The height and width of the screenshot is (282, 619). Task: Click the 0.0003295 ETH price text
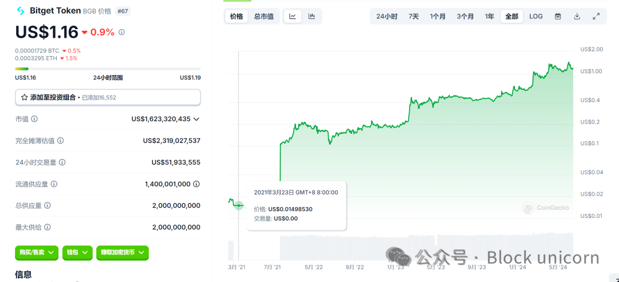pyautogui.click(x=36, y=58)
